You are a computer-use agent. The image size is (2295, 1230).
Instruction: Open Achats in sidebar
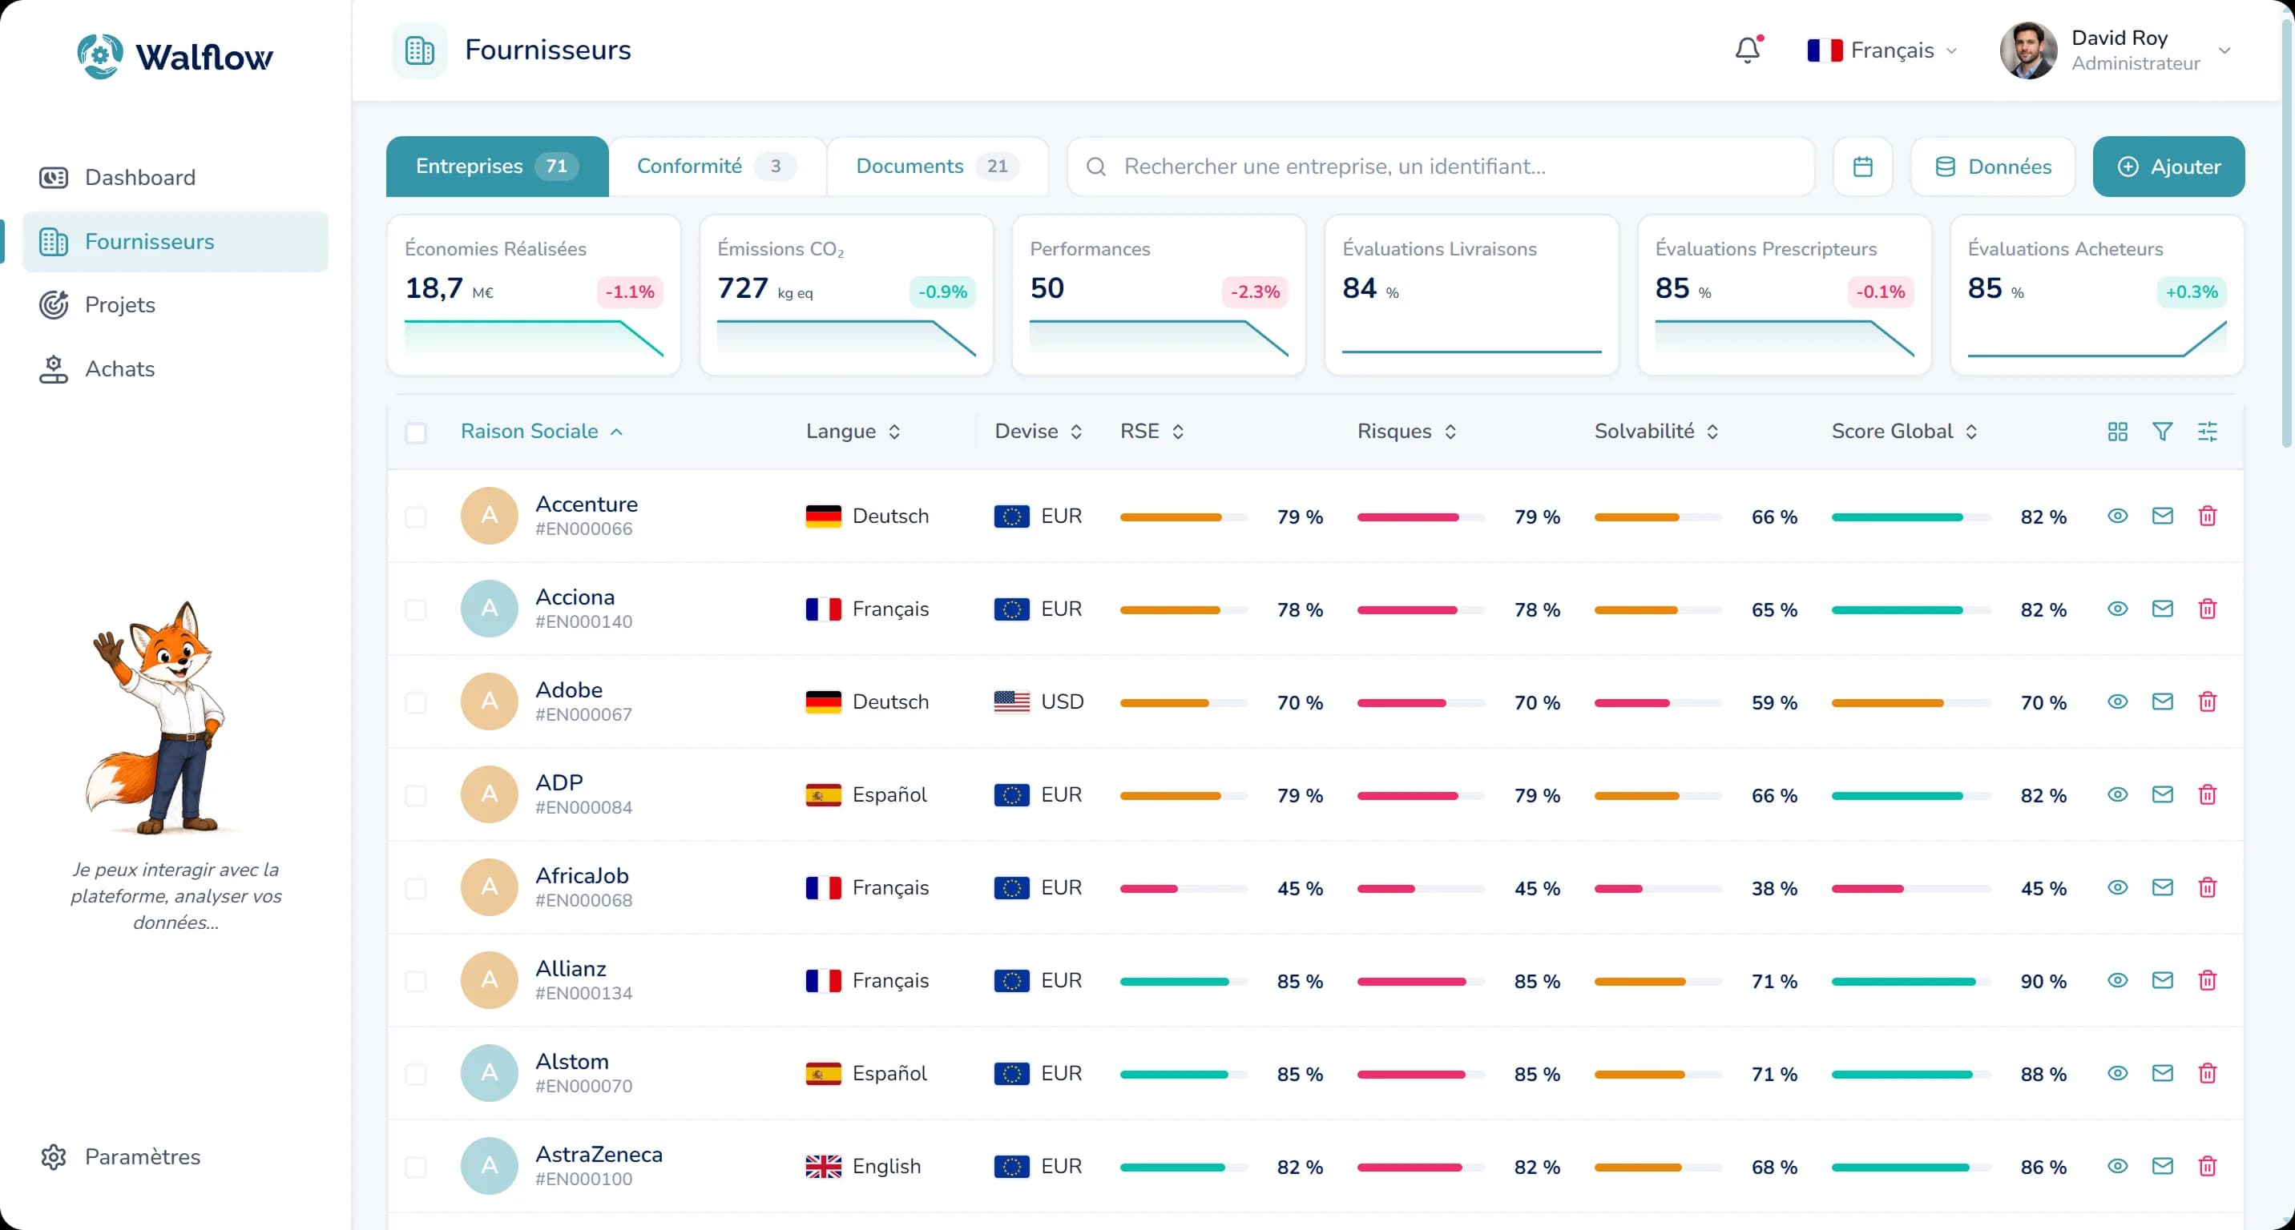click(175, 369)
